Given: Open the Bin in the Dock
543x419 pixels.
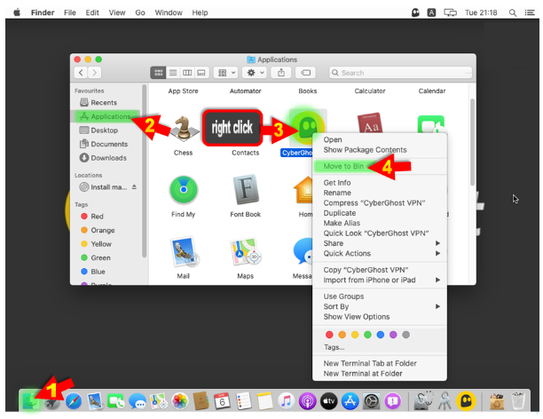Looking at the screenshot, I should tap(518, 400).
